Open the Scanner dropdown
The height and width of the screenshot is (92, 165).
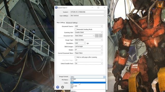point(88,12)
